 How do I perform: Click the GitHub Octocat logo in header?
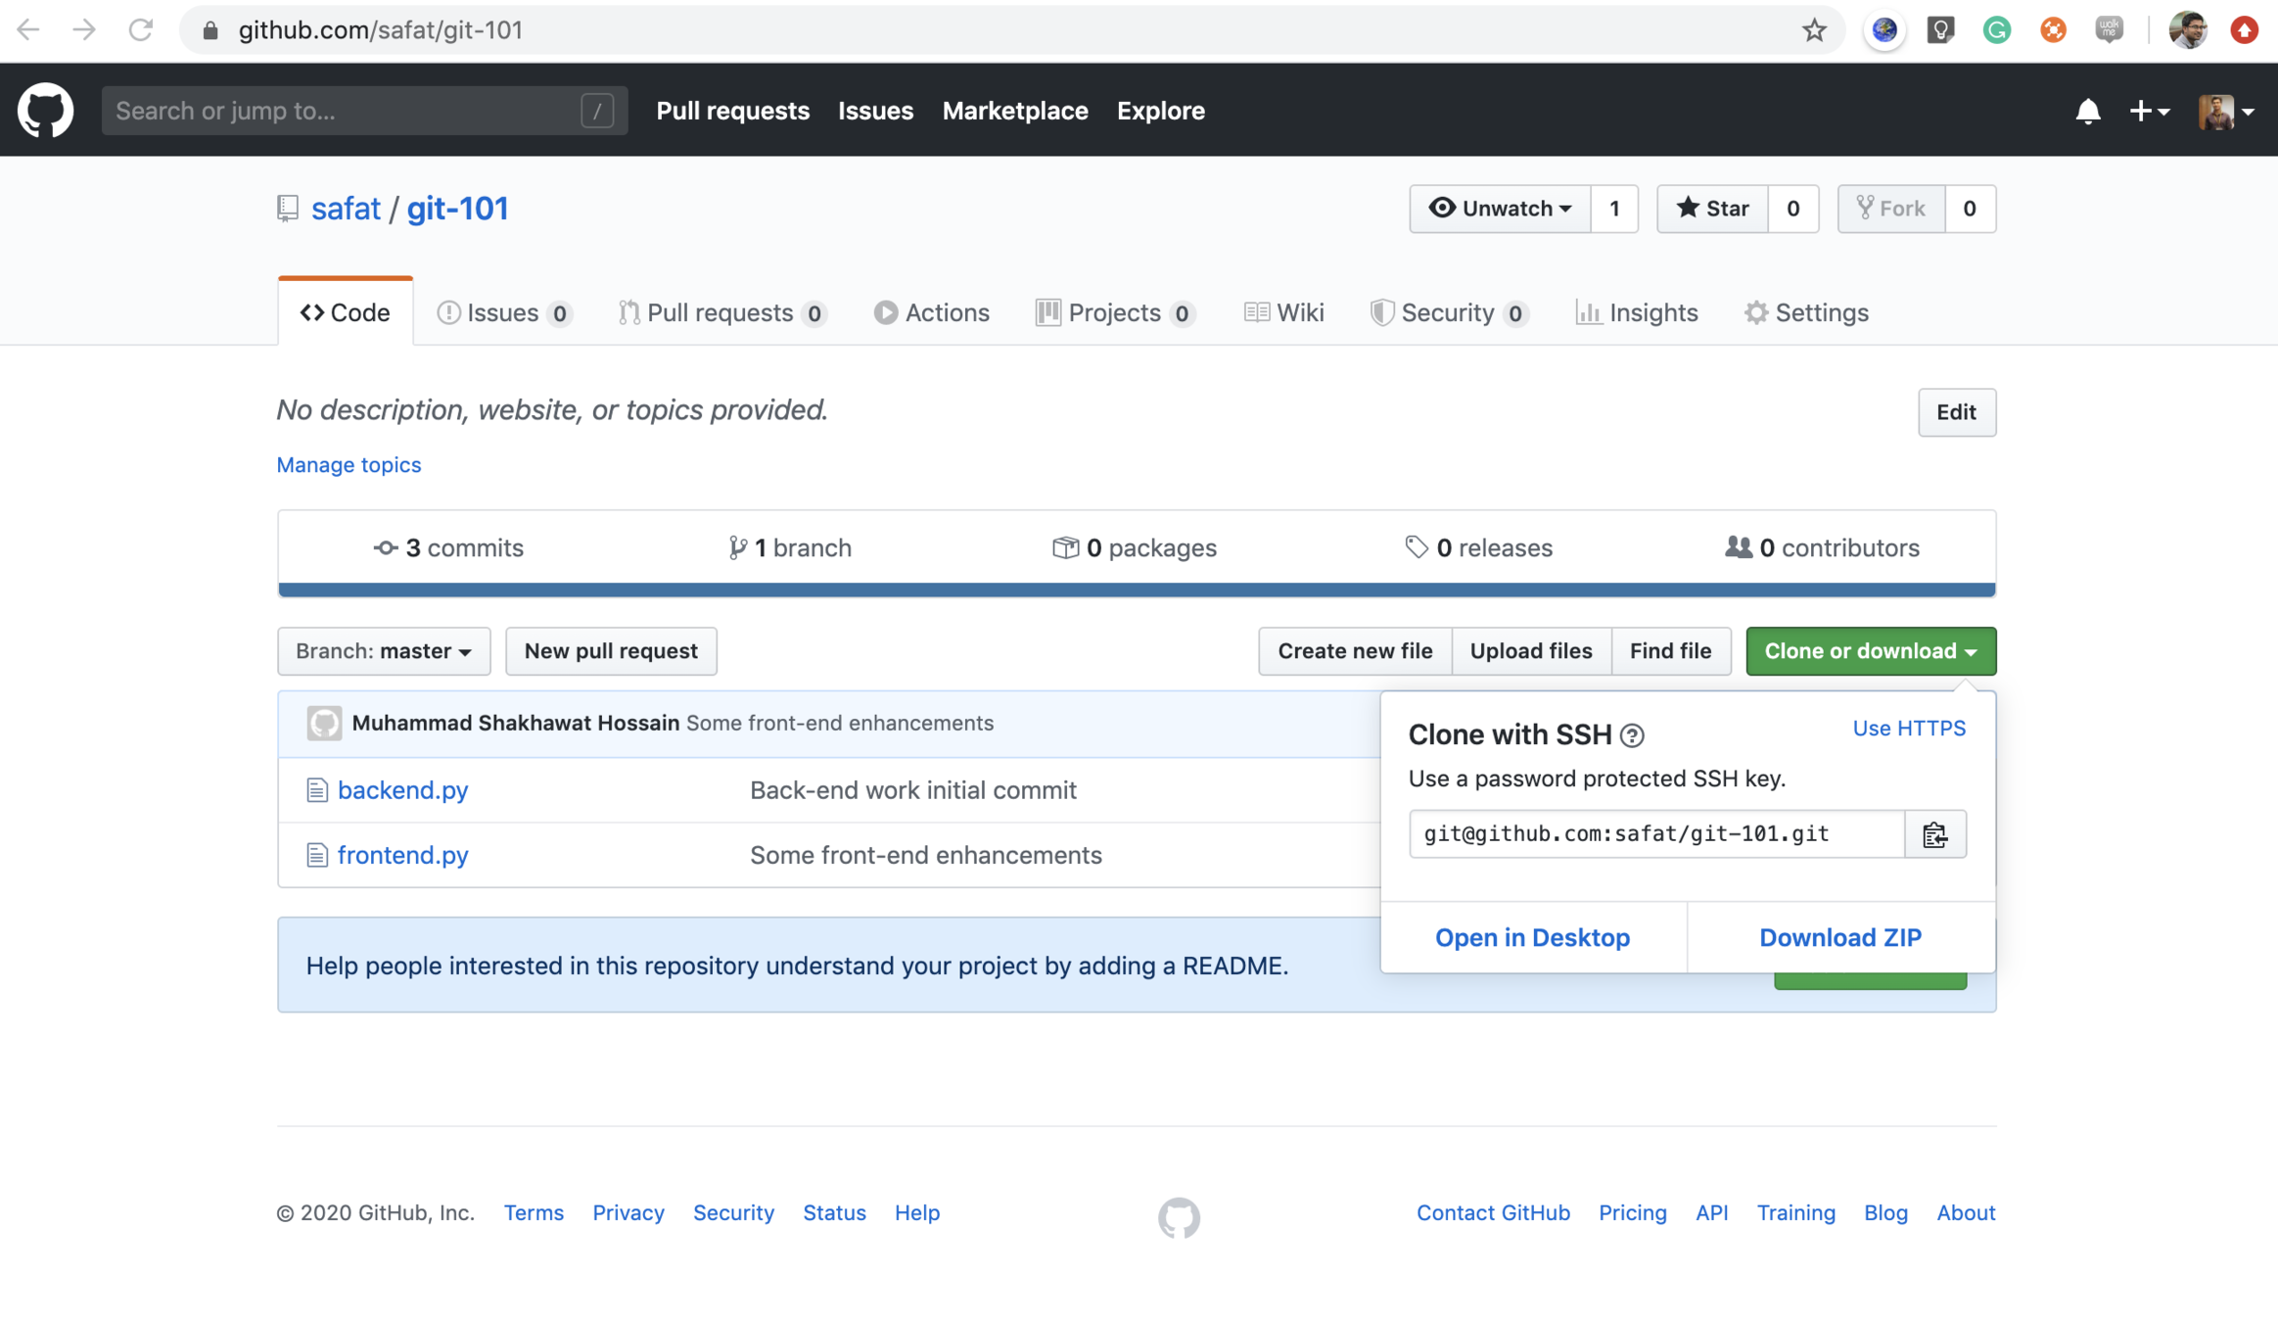(x=45, y=110)
